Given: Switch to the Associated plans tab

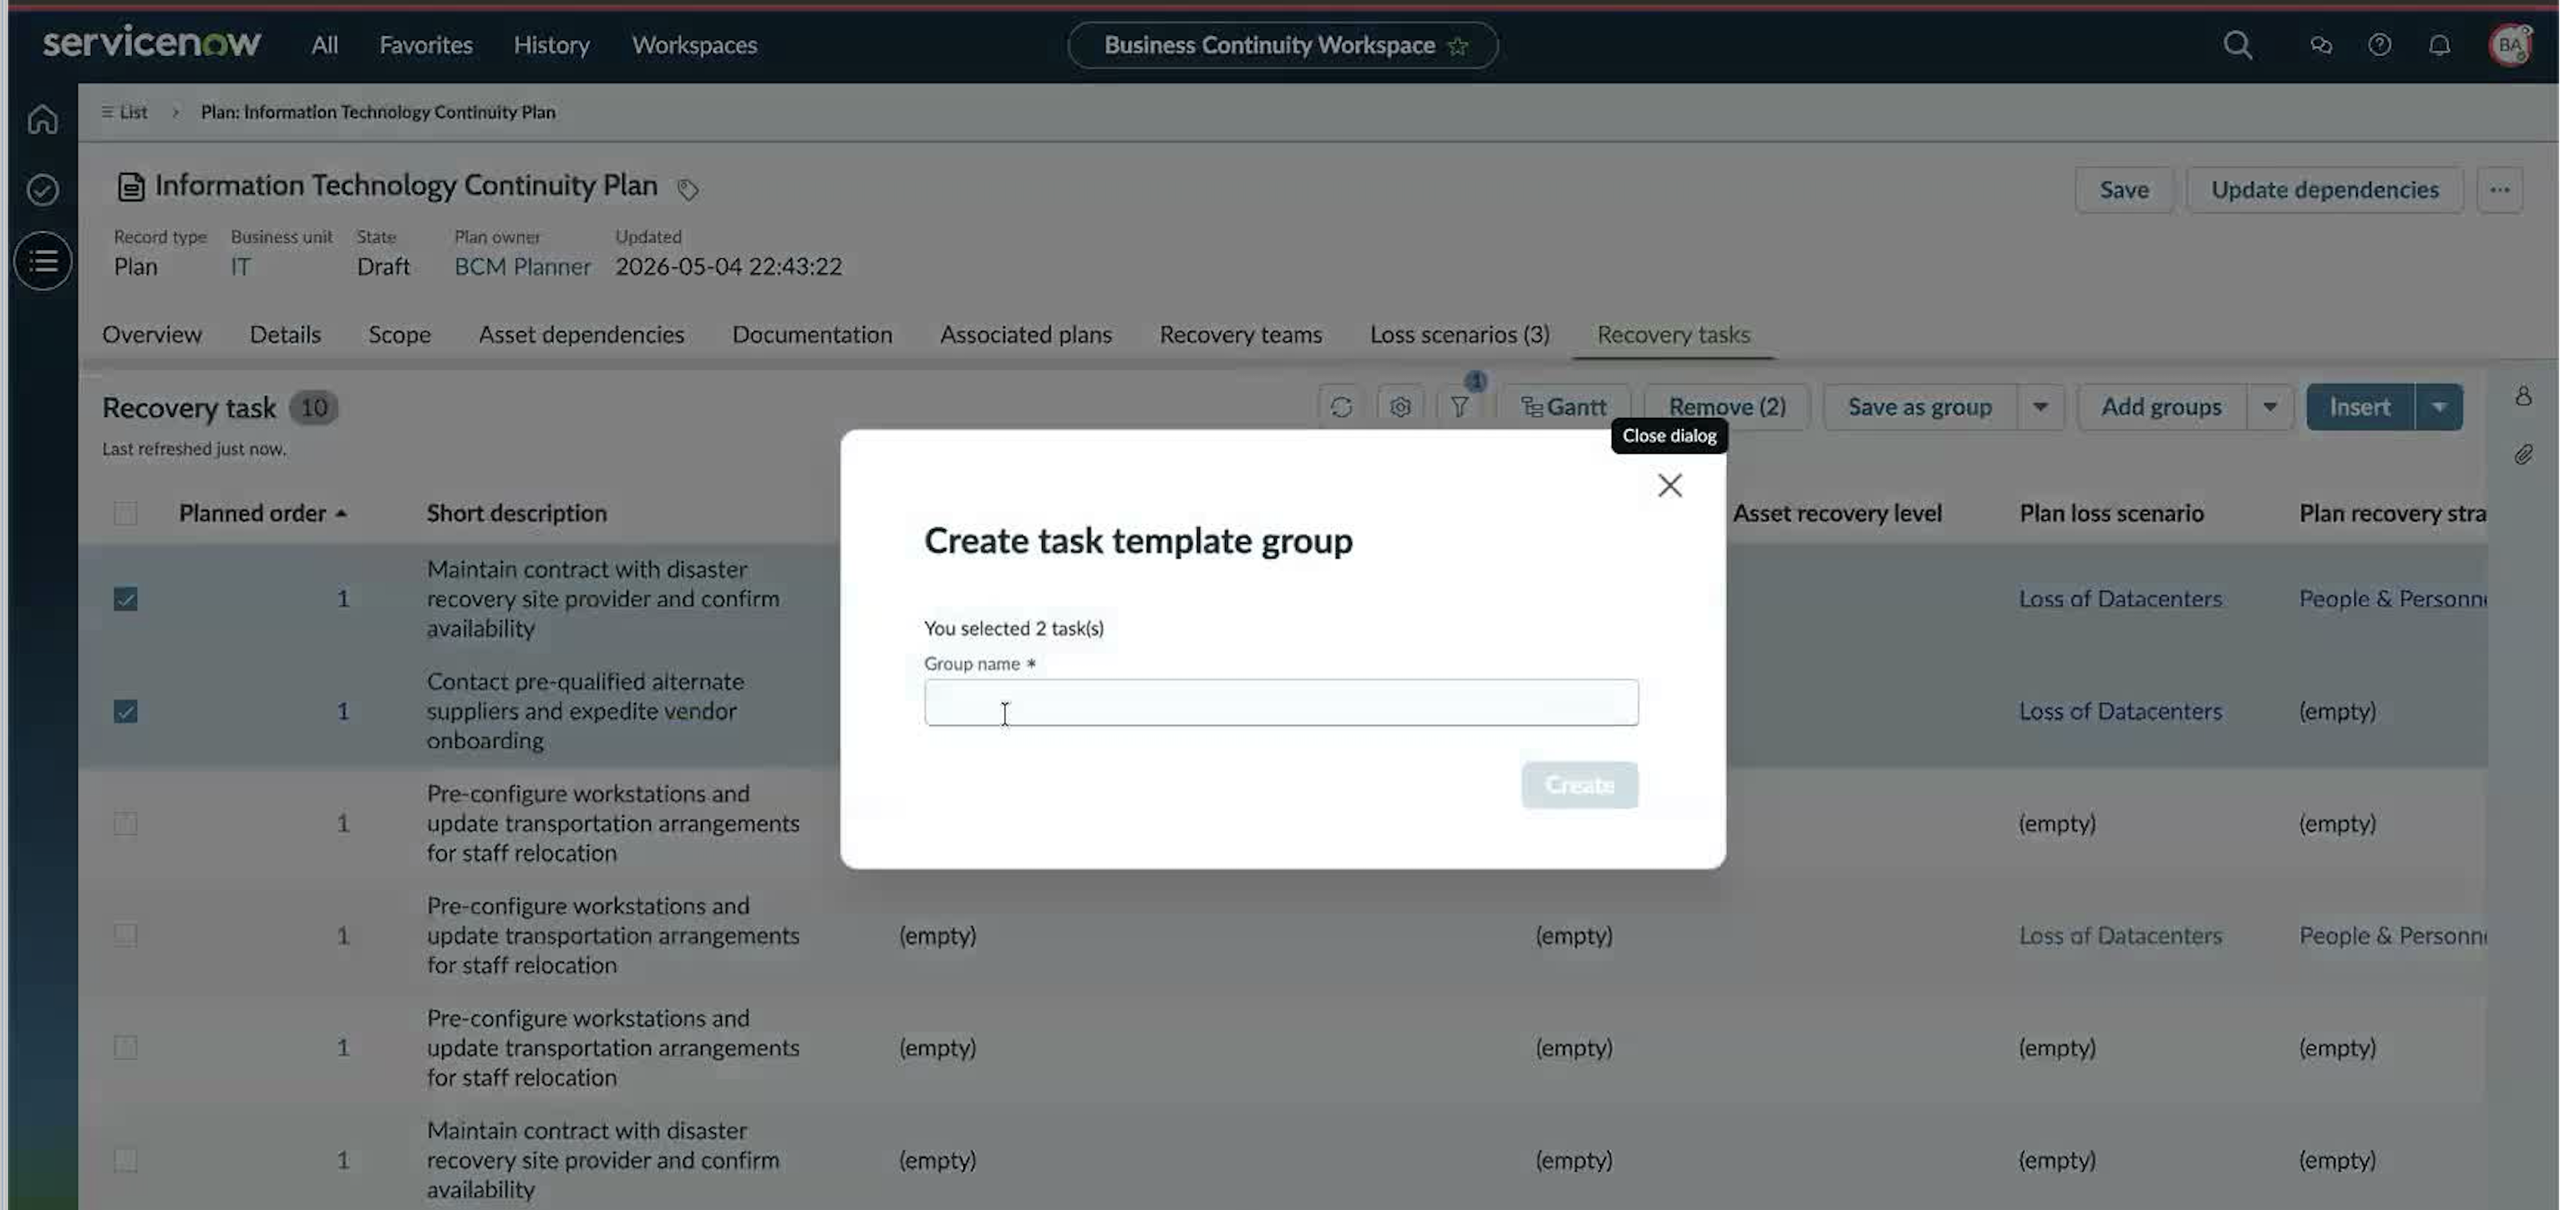Looking at the screenshot, I should coord(1026,334).
